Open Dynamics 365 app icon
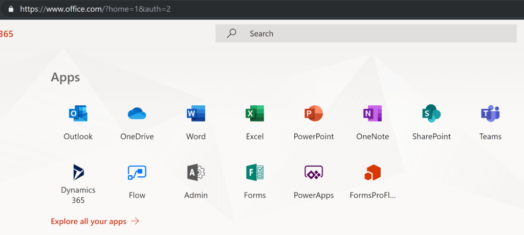524x235 pixels. pos(78,172)
